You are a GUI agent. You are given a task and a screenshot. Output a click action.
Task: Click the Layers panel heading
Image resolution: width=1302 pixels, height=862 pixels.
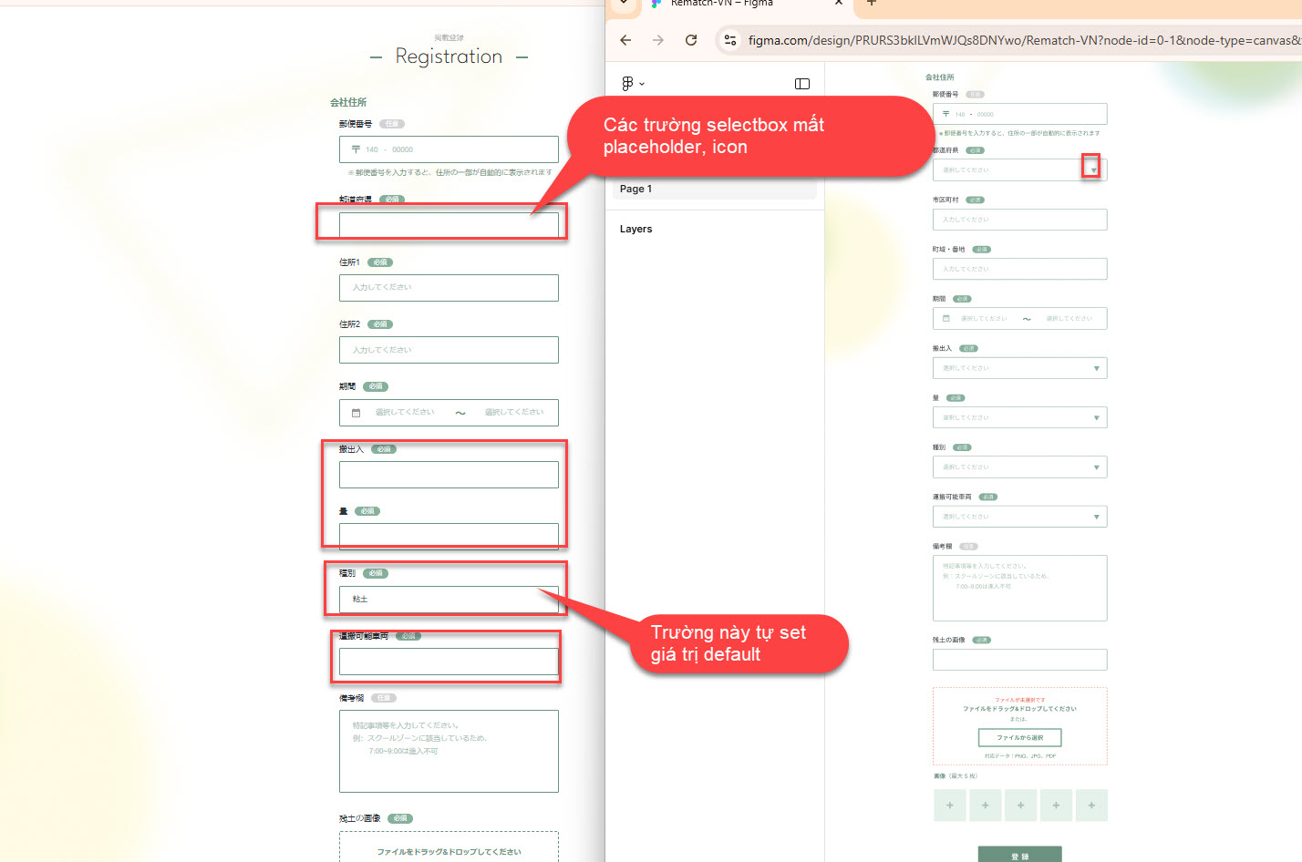(x=636, y=230)
